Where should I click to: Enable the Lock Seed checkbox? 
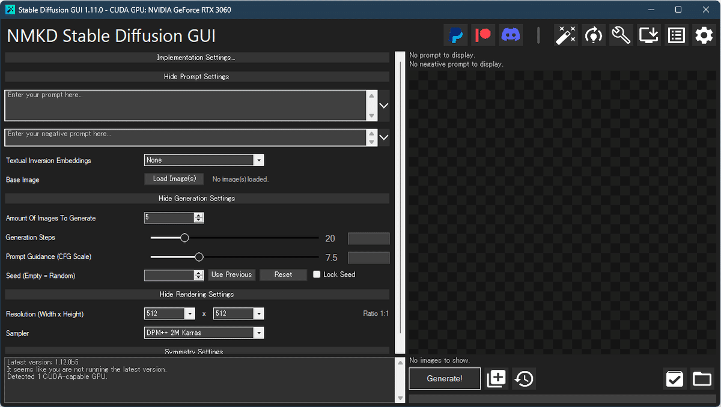[x=317, y=274]
